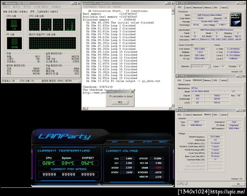The height and width of the screenshot is (196, 247).
Task: Open the SPD tab in the CPU-Z processor window
Action: [x=215, y=7]
